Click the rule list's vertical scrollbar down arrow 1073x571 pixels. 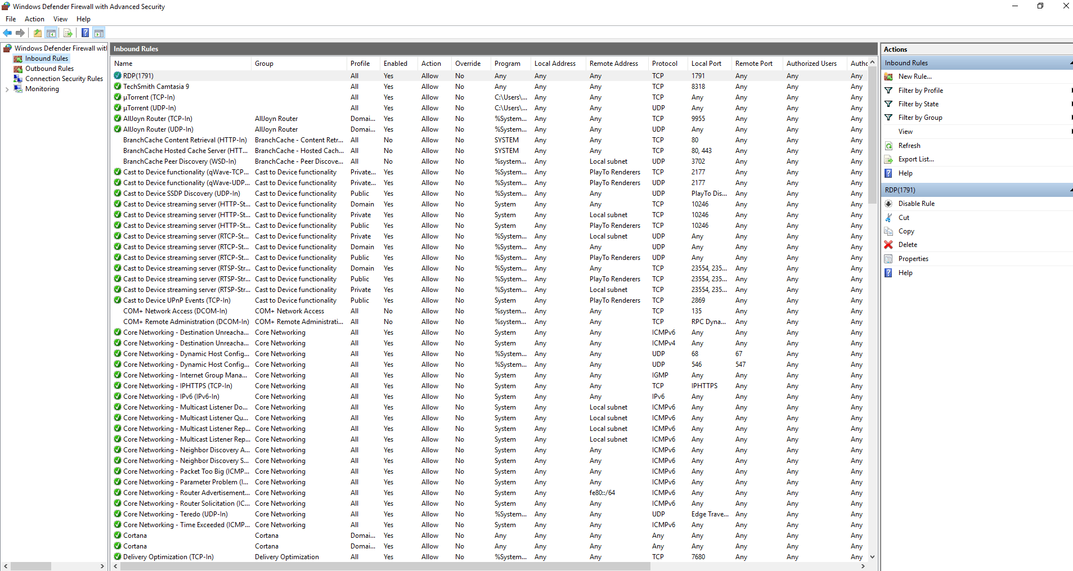pos(872,557)
